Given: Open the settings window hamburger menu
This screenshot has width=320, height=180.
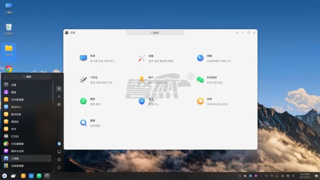Looking at the screenshot, I should (x=237, y=32).
